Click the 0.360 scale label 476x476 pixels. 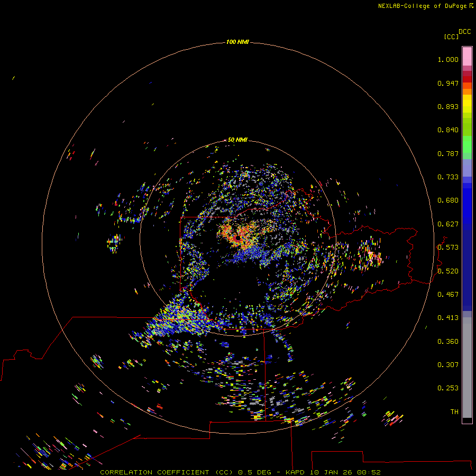(x=448, y=342)
